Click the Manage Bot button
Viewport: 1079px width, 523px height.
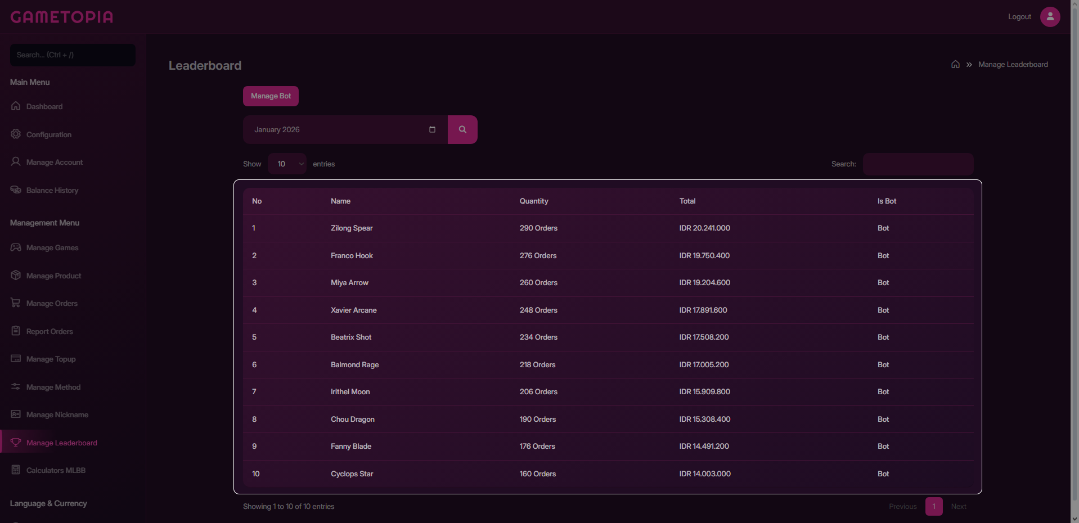click(x=271, y=96)
